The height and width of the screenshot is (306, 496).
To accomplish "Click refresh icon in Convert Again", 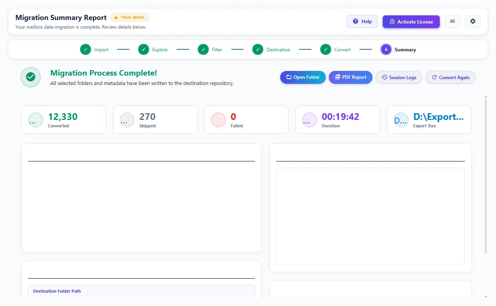I will [434, 77].
